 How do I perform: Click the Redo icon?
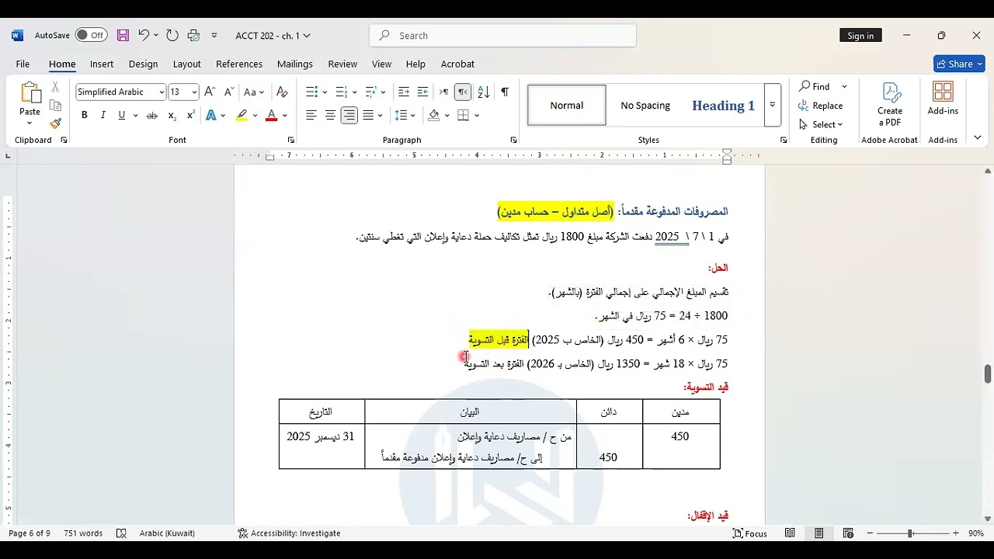pos(172,35)
